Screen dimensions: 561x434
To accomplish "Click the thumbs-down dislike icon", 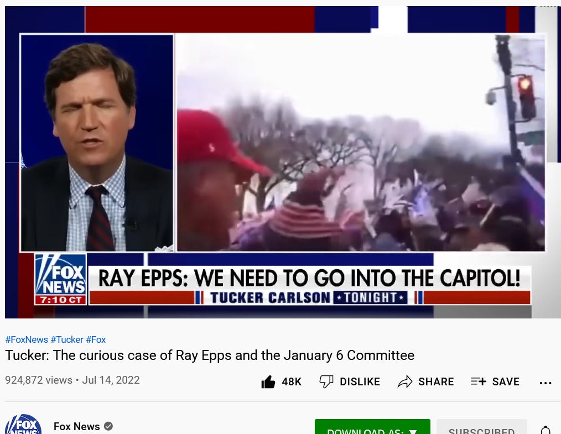I will tap(326, 382).
